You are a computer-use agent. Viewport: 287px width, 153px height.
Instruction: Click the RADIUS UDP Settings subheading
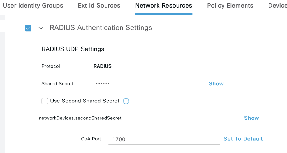(73, 49)
